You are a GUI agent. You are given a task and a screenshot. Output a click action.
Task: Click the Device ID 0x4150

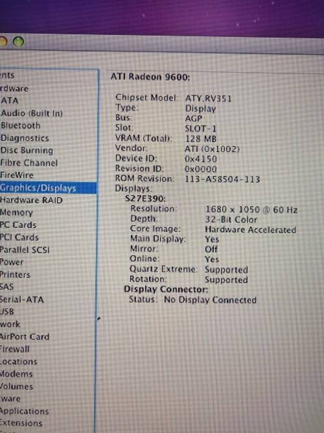pyautogui.click(x=201, y=159)
